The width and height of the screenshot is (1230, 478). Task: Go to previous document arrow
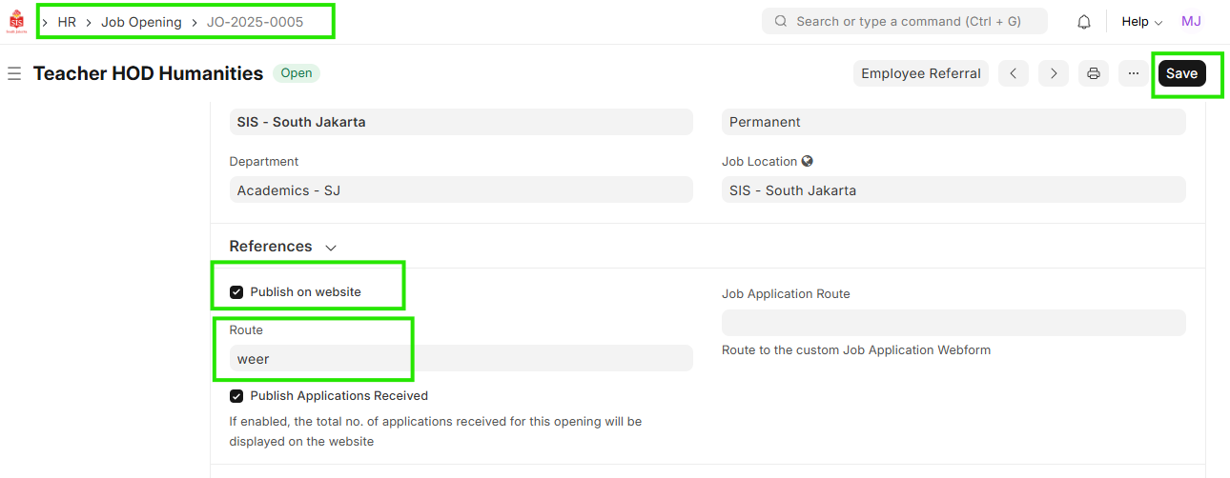pyautogui.click(x=1014, y=73)
